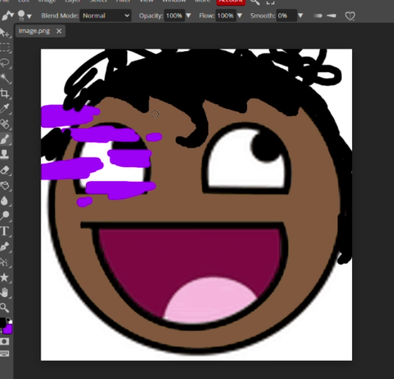
Task: Open the foreground black color swatch
Action: click(3, 322)
